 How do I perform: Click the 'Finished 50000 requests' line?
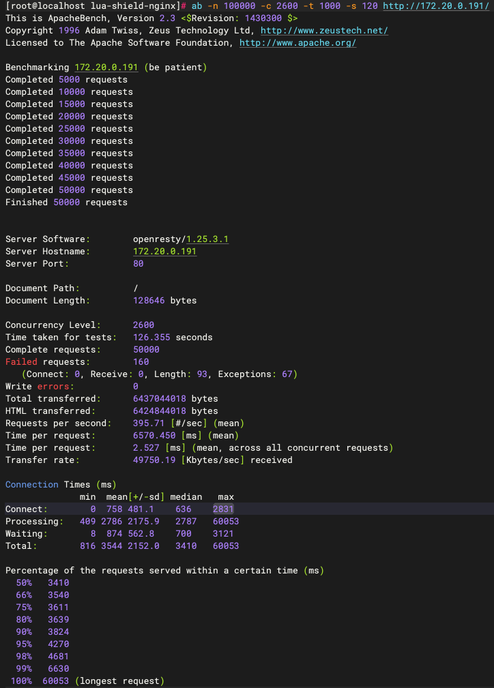[66, 203]
